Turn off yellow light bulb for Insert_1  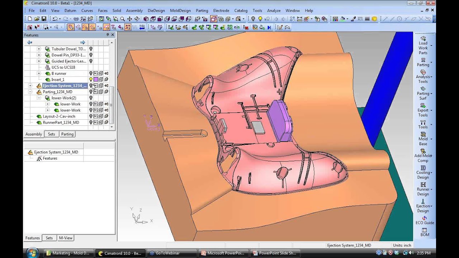[x=91, y=80]
